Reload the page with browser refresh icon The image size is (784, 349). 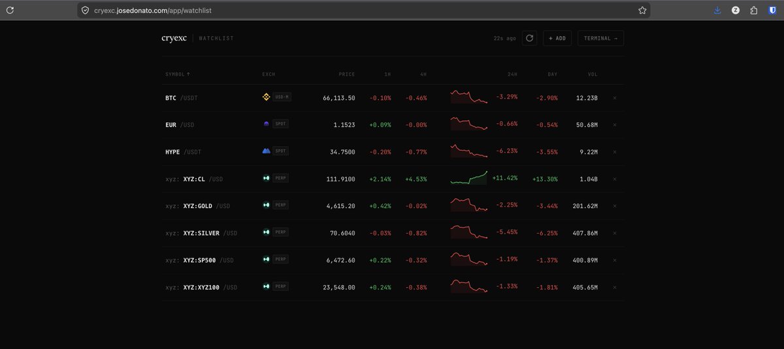coord(10,10)
